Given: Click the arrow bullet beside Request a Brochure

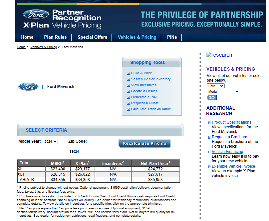Looking at the screenshot, I should pyautogui.click(x=209, y=137).
